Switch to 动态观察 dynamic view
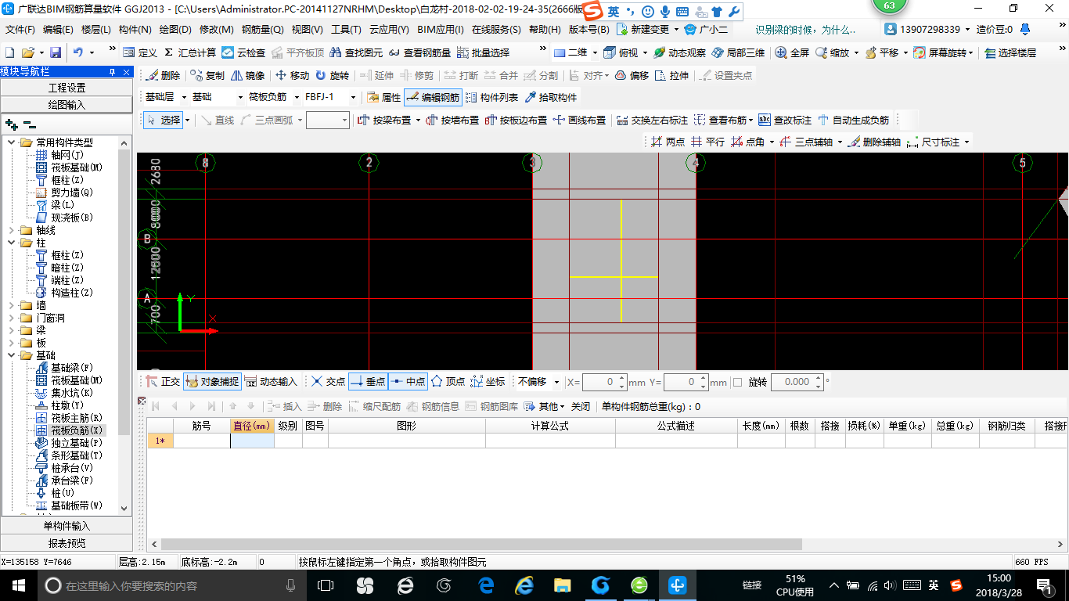1069x601 pixels. tap(679, 52)
